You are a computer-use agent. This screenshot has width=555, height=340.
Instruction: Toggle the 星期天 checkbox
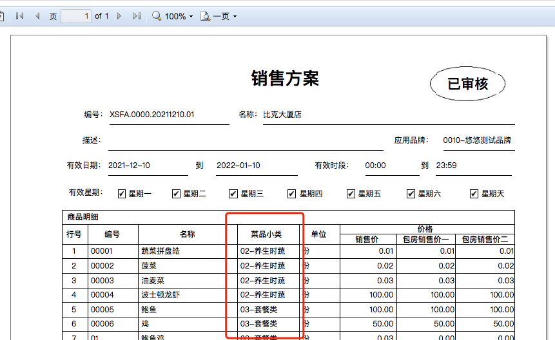pos(474,193)
